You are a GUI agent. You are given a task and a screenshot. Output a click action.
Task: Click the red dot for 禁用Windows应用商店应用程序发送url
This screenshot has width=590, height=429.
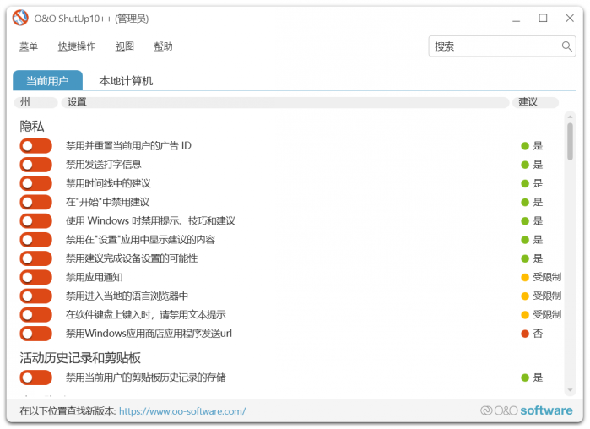(525, 334)
